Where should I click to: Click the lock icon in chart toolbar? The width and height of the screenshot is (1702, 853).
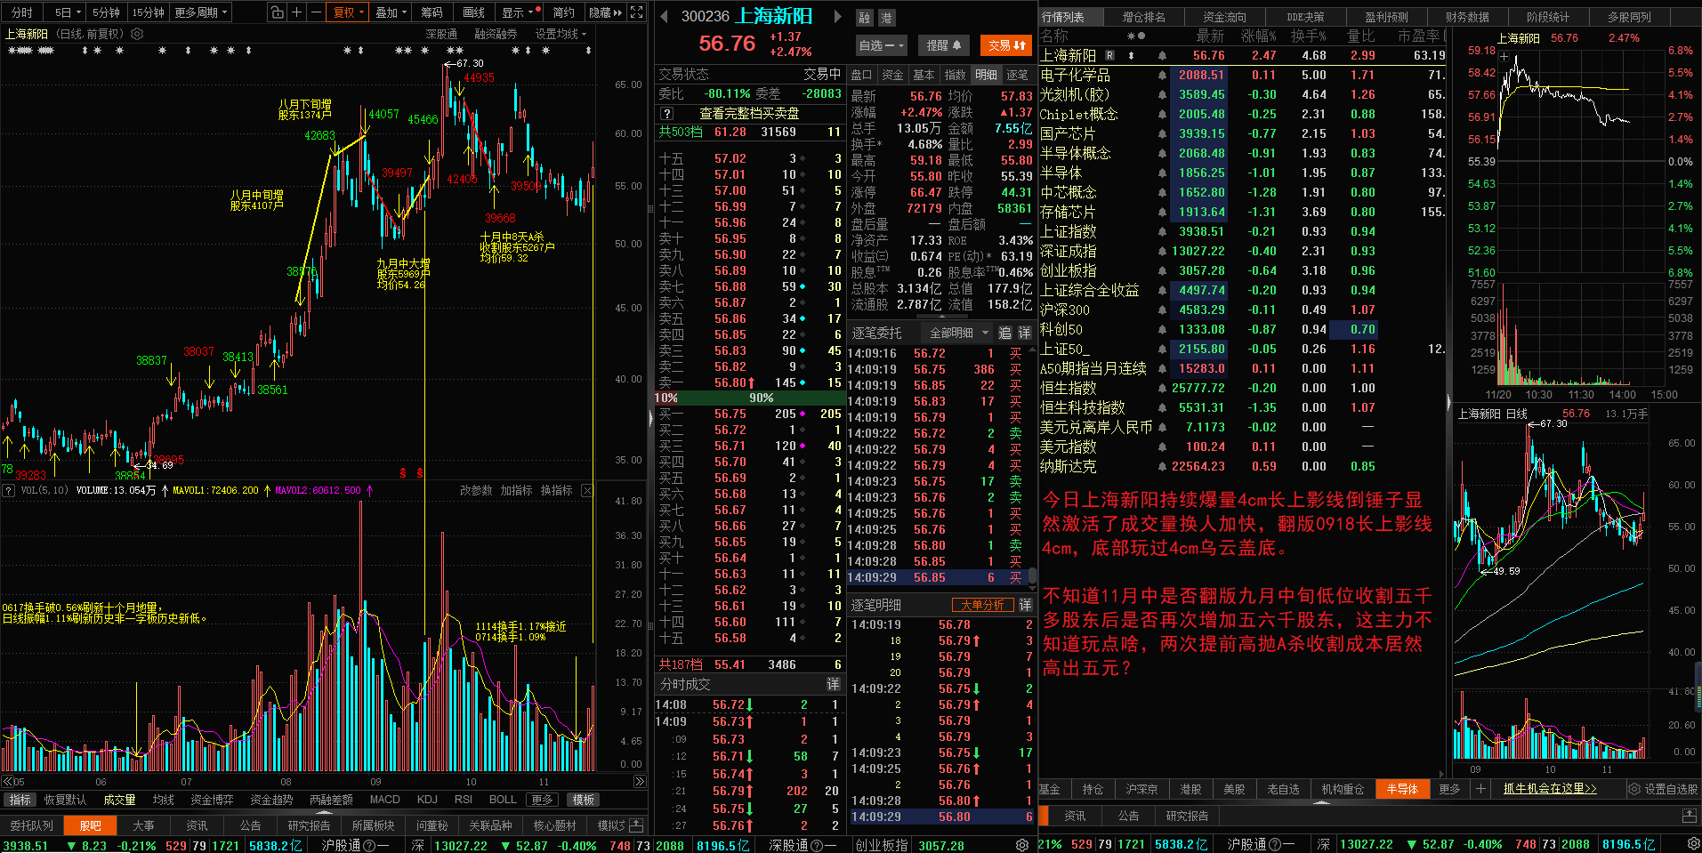[x=277, y=12]
